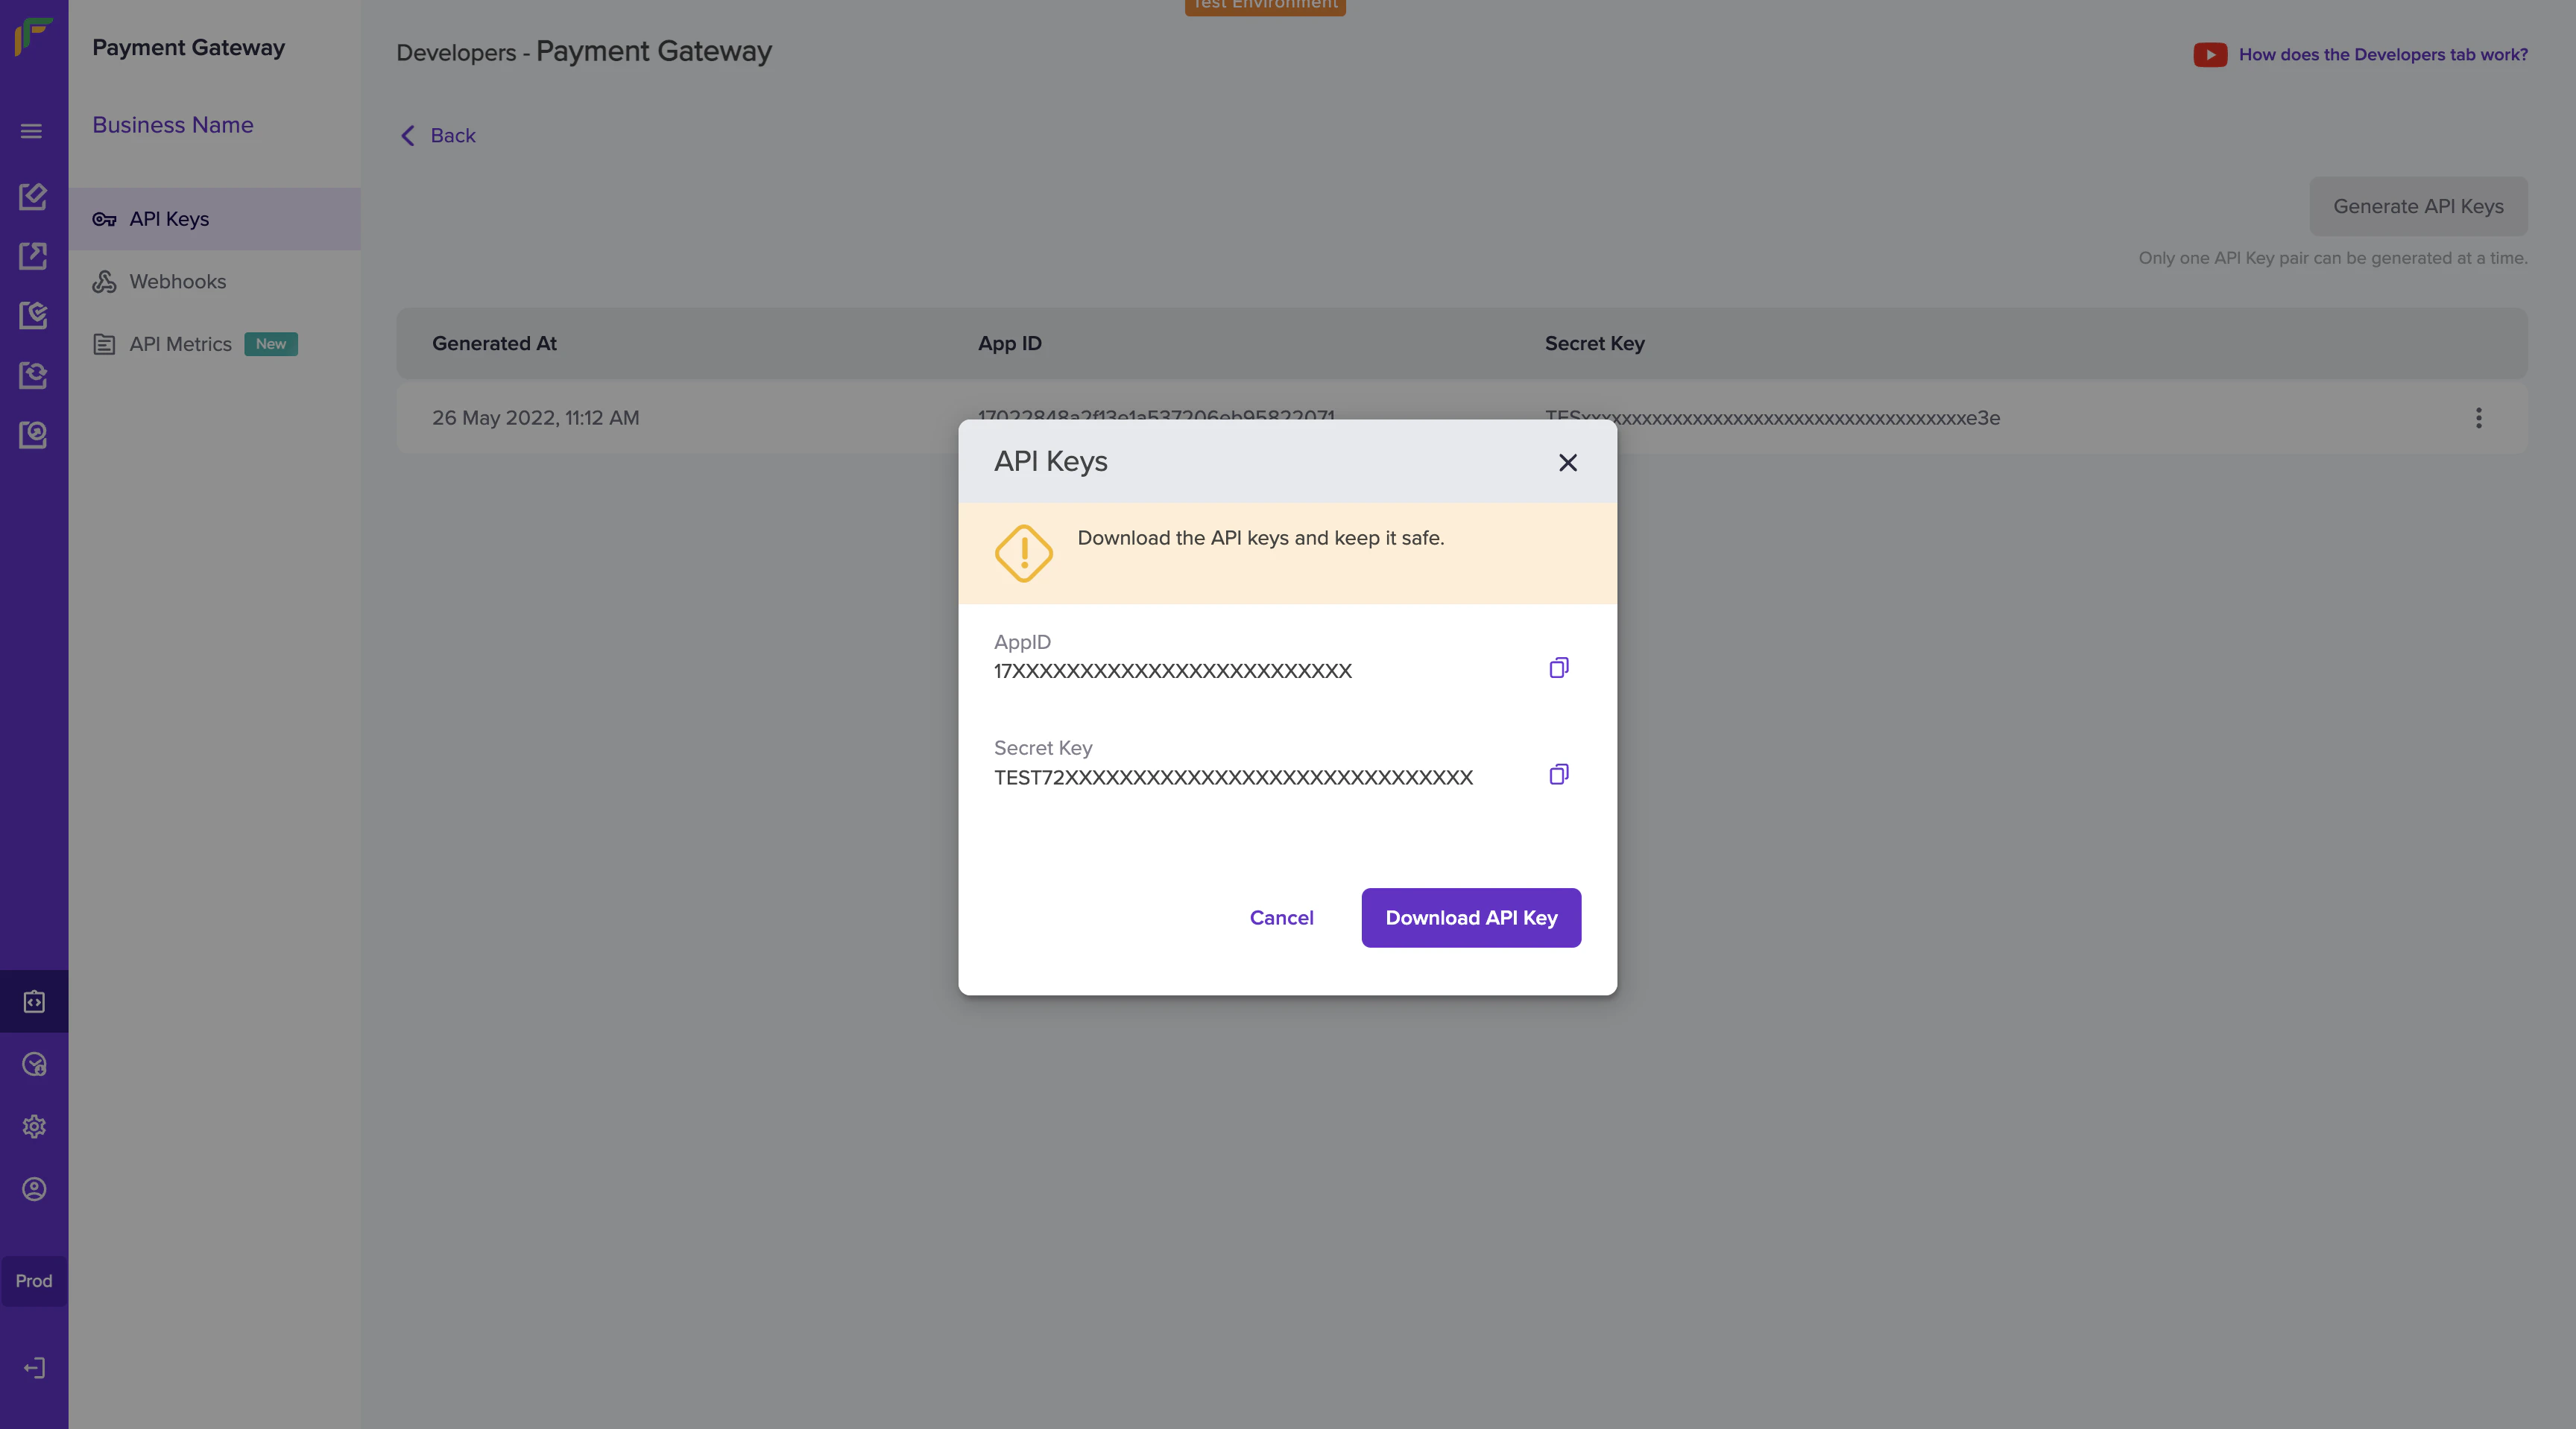2576x1429 pixels.
Task: Click the Back navigation link
Action: [x=436, y=136]
